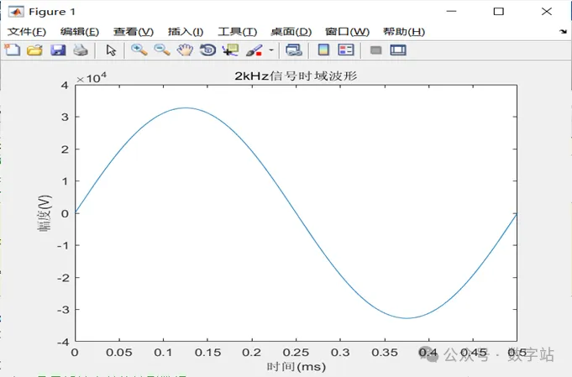Viewport: 572px width, 377px height.
Task: Click Hide Plot Tools icon
Action: (376, 50)
